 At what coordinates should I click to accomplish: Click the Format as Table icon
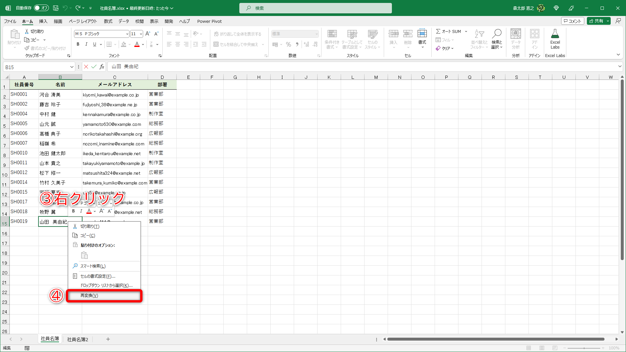pyautogui.click(x=352, y=39)
